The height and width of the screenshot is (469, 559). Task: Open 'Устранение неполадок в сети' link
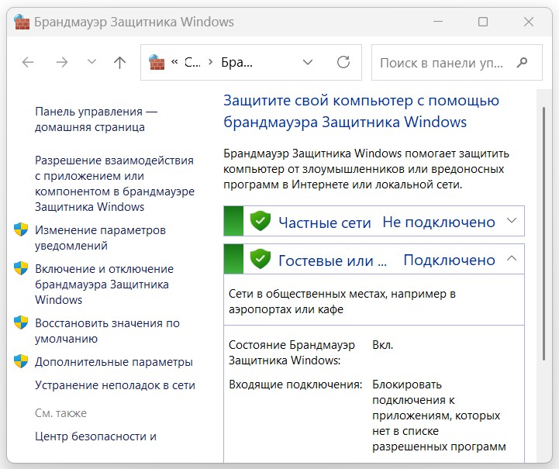[115, 385]
